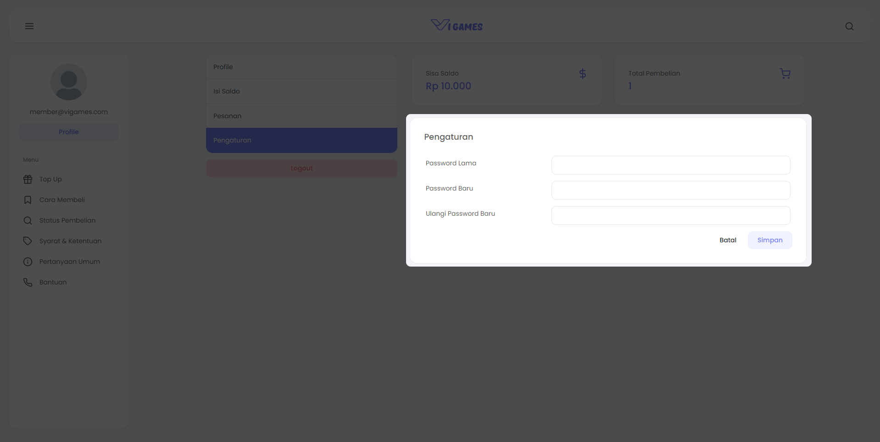The height and width of the screenshot is (442, 880).
Task: Click the Sisa Saldo label
Action: tap(442, 73)
